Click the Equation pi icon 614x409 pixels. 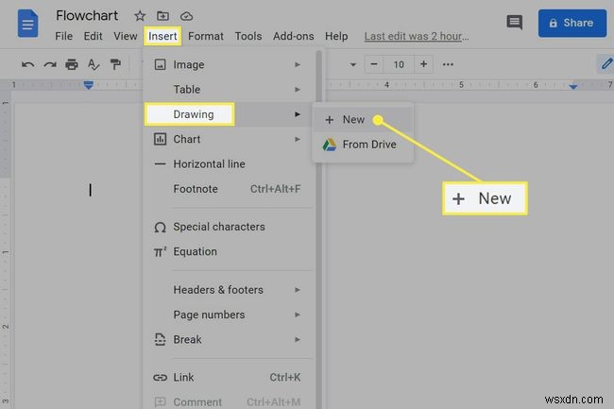point(161,251)
